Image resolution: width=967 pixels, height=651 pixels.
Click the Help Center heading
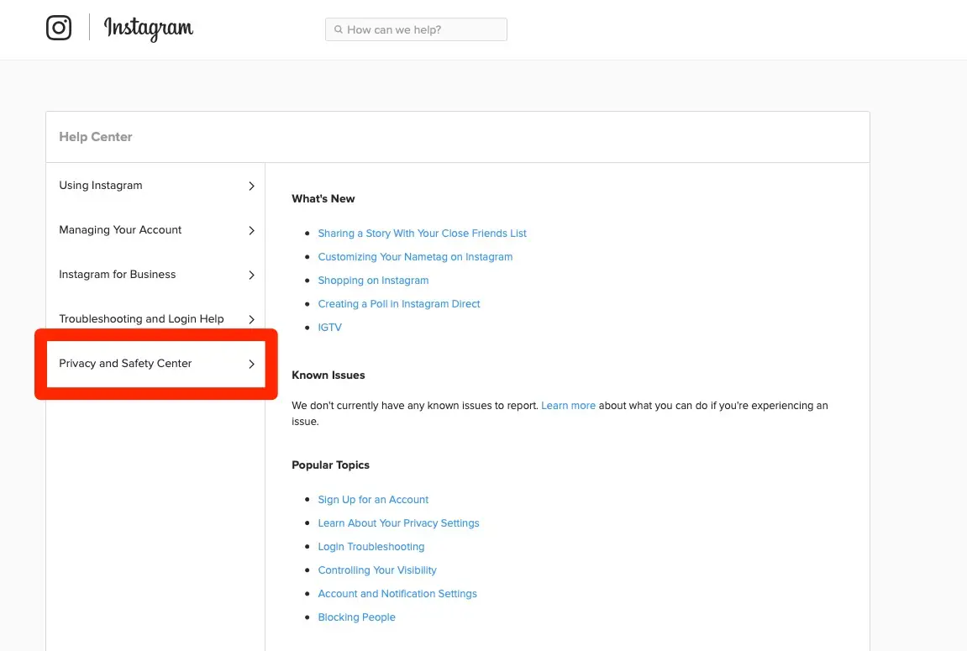point(96,137)
